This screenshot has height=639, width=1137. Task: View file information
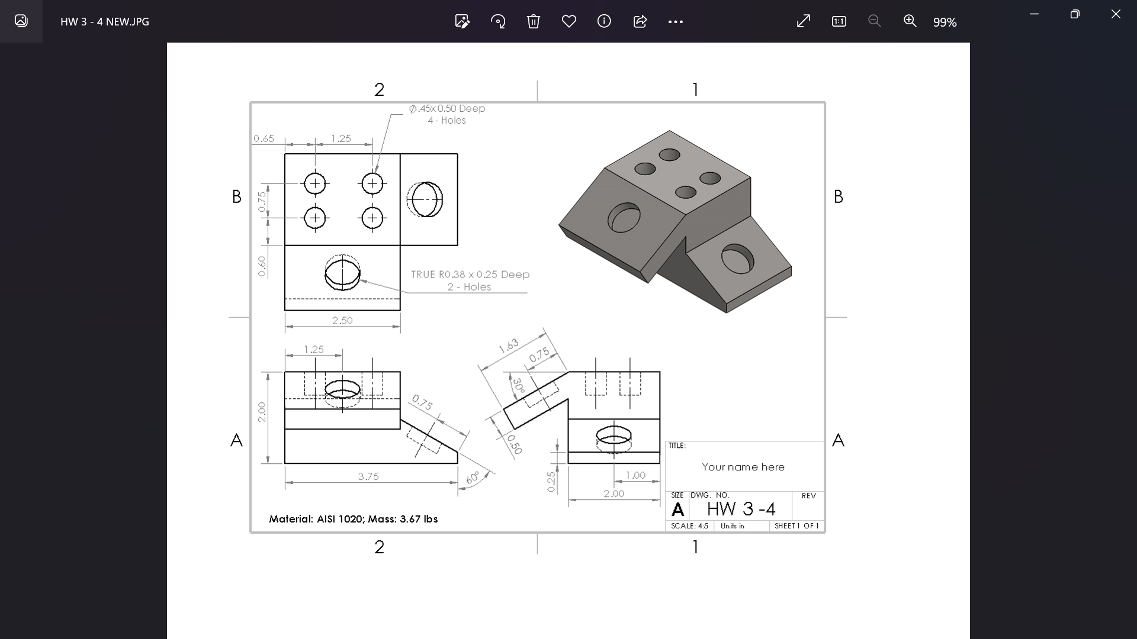[x=605, y=21]
